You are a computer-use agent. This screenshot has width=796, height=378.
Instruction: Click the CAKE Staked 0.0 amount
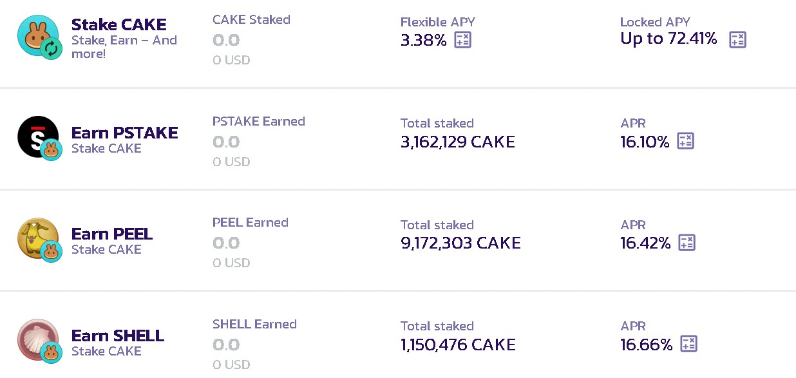pyautogui.click(x=226, y=41)
